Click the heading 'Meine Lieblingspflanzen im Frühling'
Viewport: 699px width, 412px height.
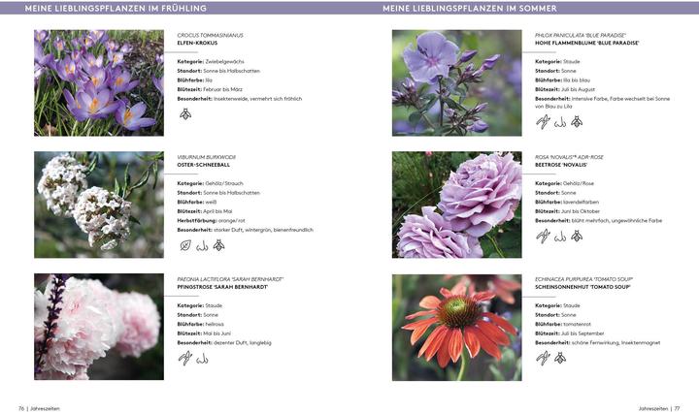tap(116, 8)
